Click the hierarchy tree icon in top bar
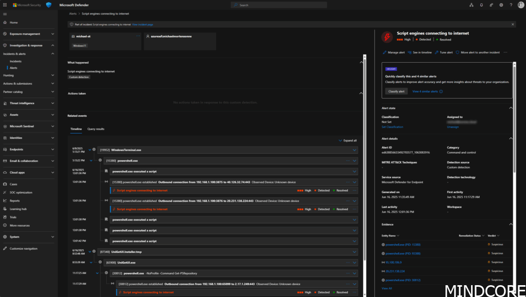This screenshot has height=297, width=526. click(472, 5)
